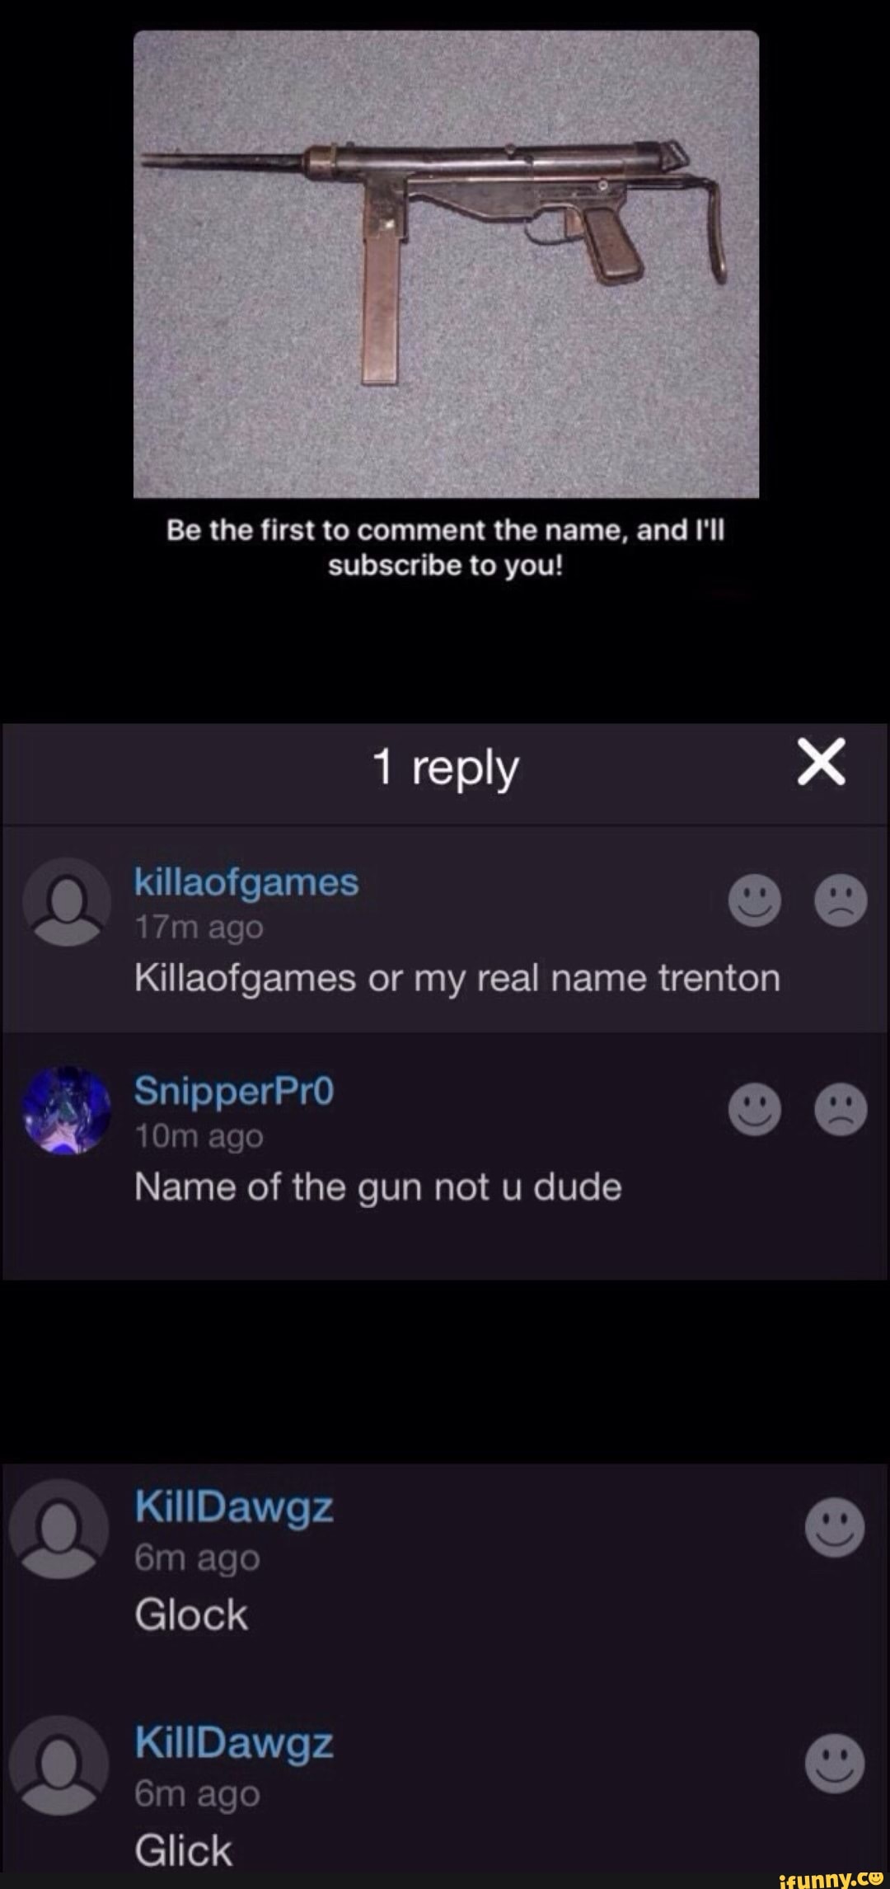The height and width of the screenshot is (1889, 890).
Task: Open KillDawgz username above Glick comment
Action: pyautogui.click(x=234, y=1743)
